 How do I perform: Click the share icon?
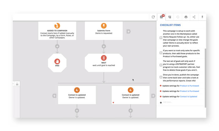pos(194,17)
